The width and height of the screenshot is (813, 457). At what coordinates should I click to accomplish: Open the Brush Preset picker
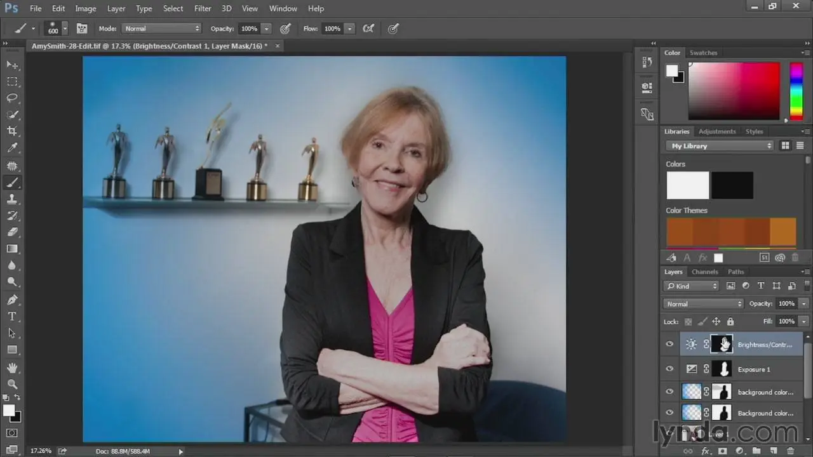pyautogui.click(x=56, y=29)
